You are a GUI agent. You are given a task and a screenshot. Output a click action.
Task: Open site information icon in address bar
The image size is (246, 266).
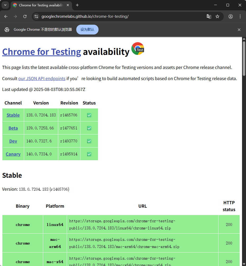(36, 16)
